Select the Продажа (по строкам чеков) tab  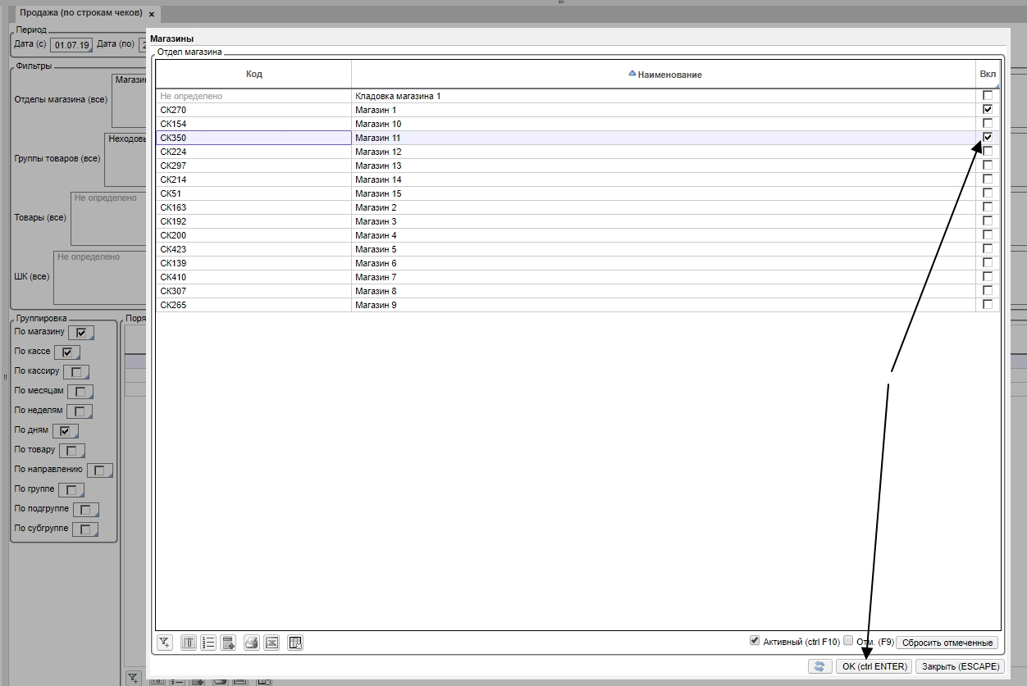coord(80,14)
